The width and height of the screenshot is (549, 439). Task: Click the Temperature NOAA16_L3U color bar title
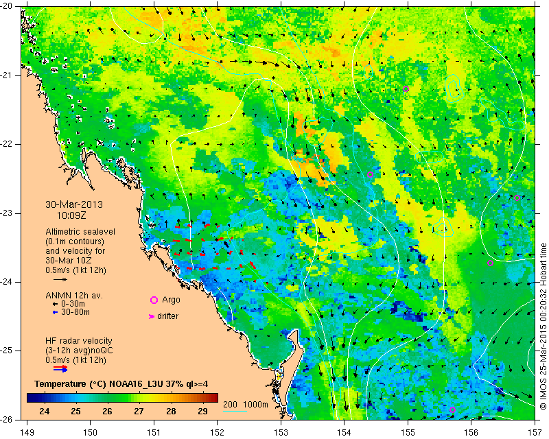121,384
